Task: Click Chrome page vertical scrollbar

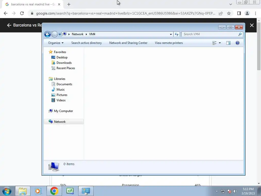Action: click(259, 46)
